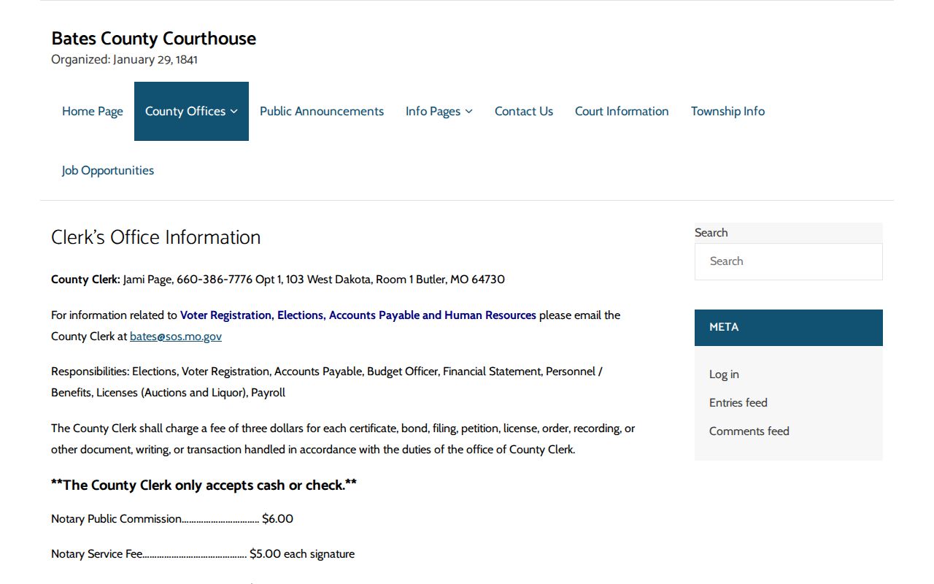Viewport: 934px width, 584px height.
Task: Click the Log in link
Action: pos(724,374)
